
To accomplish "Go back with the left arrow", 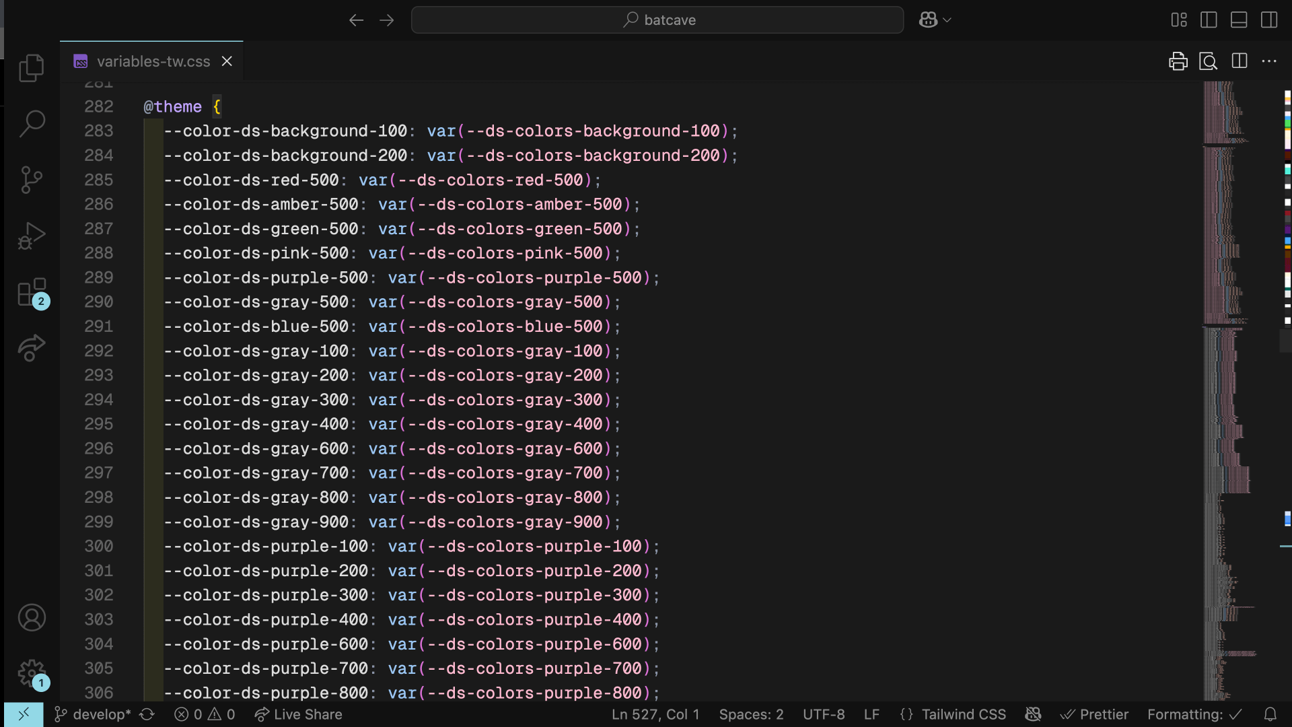I will coord(356,20).
